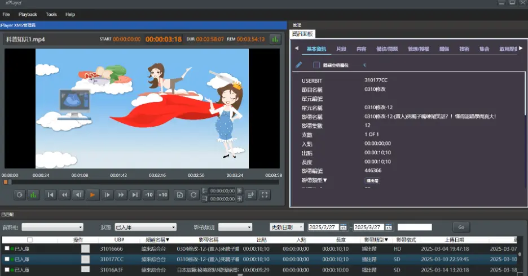Click the pencil edit icon in info panel
The image size is (528, 276).
[x=299, y=65]
